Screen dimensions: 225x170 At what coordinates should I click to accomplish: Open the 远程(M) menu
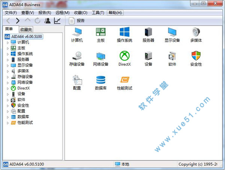click(62, 13)
